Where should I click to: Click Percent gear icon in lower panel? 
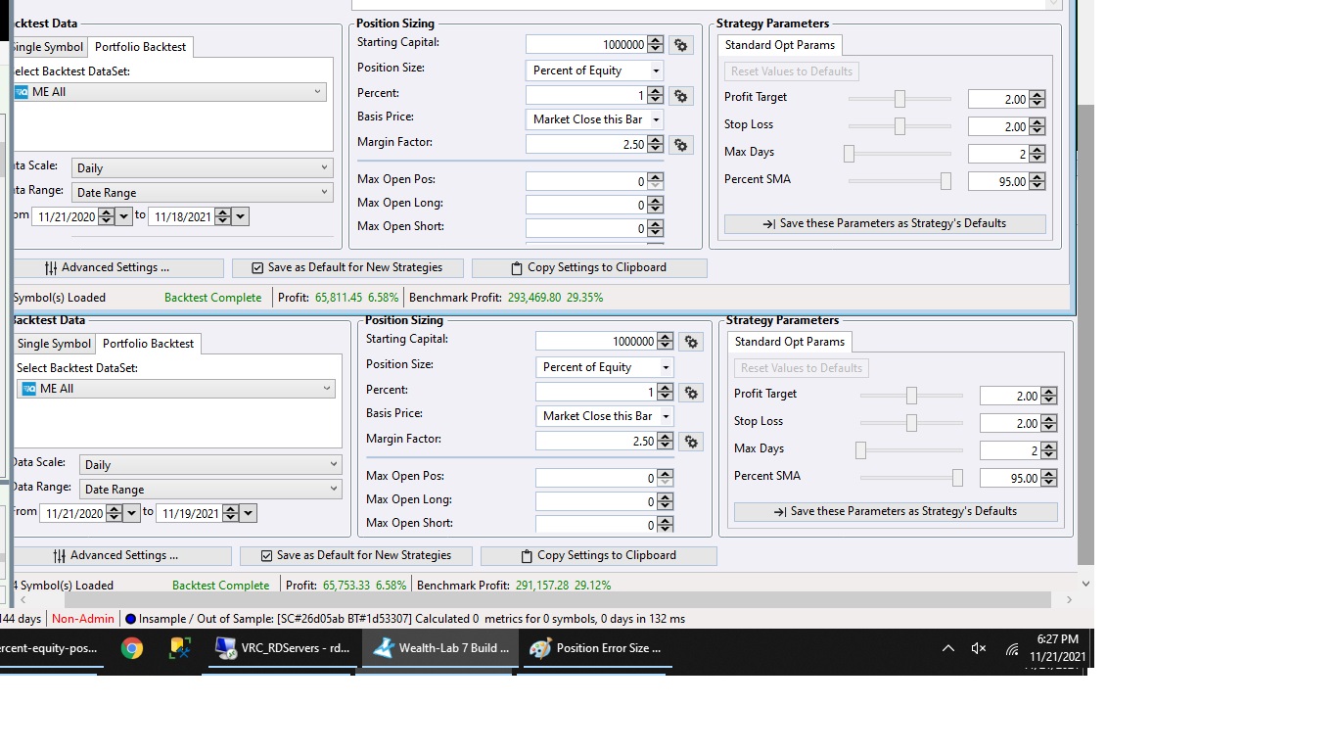[691, 393]
